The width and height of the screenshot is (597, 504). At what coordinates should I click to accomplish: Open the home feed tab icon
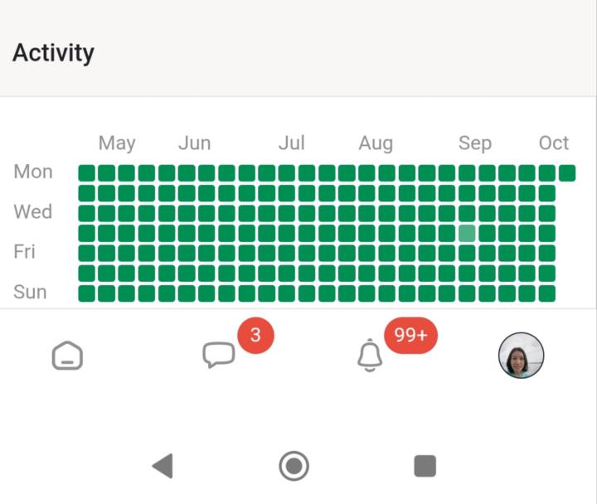pyautogui.click(x=67, y=356)
